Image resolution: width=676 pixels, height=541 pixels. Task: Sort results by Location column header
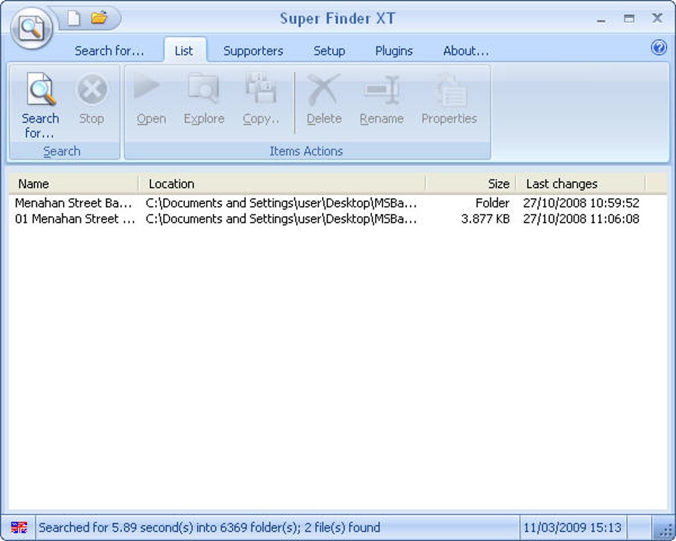[282, 184]
